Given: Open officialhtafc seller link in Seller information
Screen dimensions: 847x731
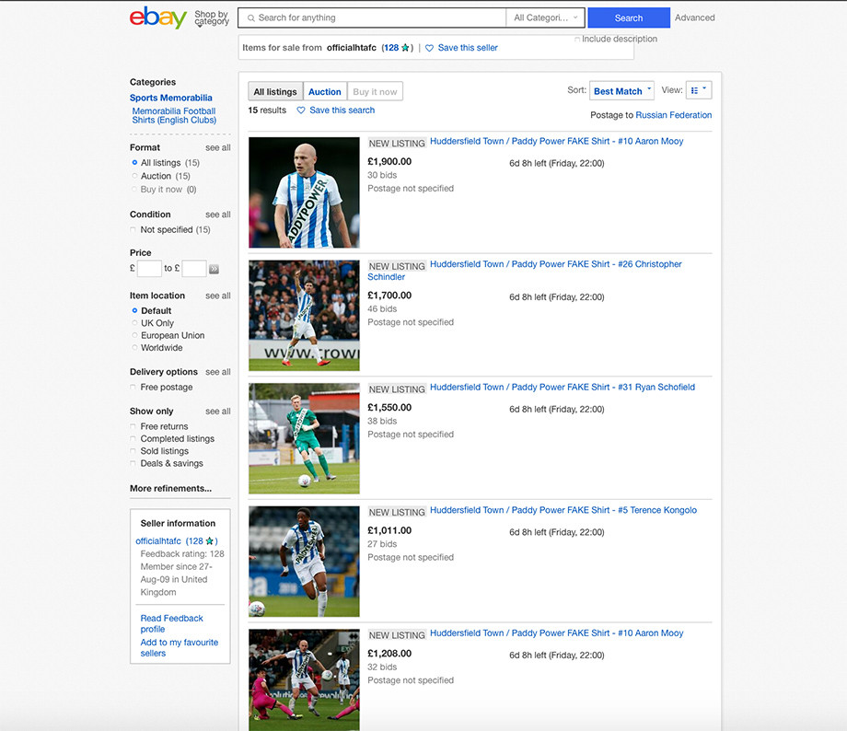Looking at the screenshot, I should (158, 540).
